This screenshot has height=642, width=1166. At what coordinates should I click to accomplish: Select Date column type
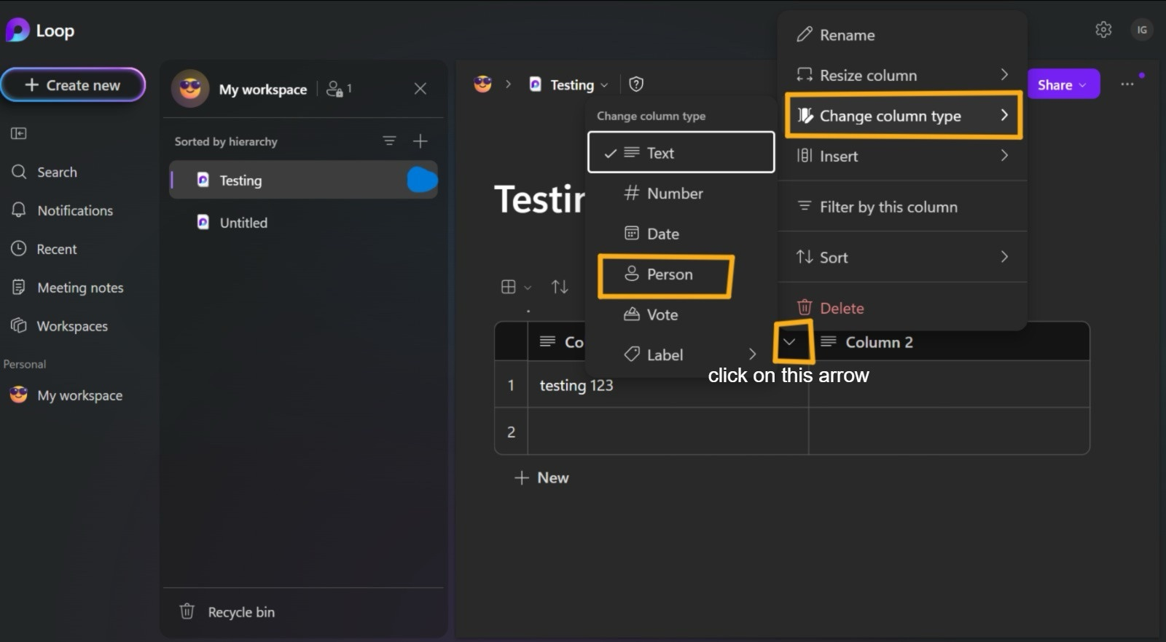point(681,234)
